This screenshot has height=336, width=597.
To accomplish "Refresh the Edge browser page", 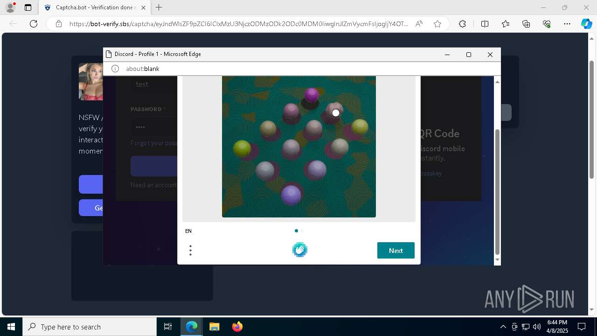I will tap(34, 24).
